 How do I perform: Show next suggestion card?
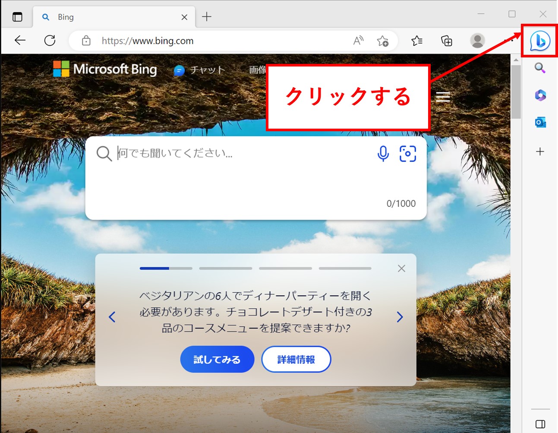tap(400, 317)
